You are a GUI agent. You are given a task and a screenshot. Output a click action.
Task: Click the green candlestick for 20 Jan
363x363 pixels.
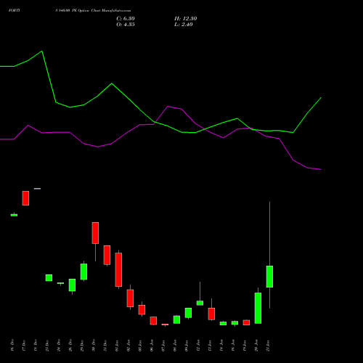tap(258, 308)
